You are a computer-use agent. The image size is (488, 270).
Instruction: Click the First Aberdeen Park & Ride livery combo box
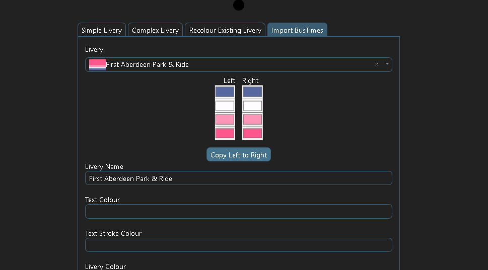pos(238,65)
